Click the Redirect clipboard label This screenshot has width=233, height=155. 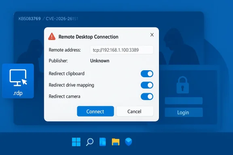(x=67, y=73)
